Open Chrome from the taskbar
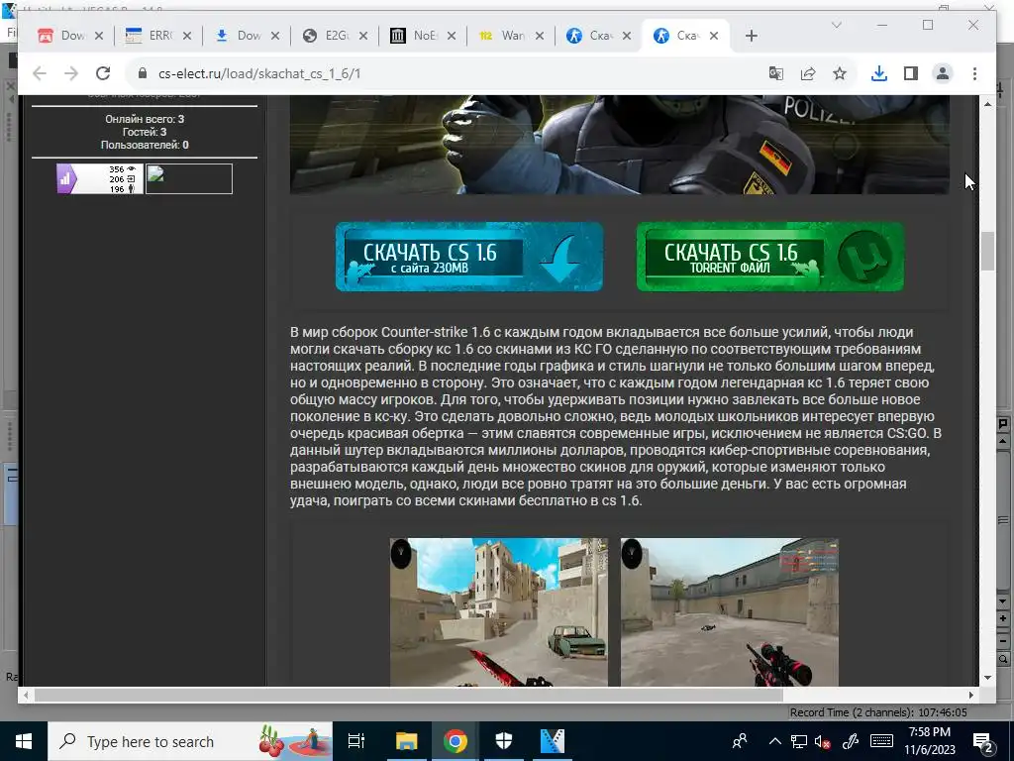Image resolution: width=1014 pixels, height=761 pixels. [x=456, y=741]
